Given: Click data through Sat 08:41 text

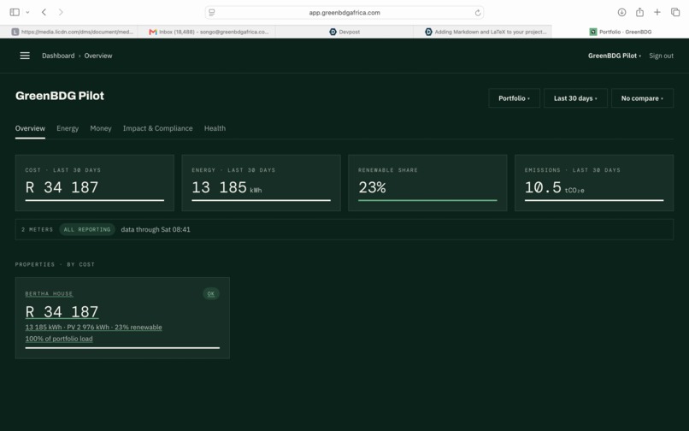Looking at the screenshot, I should point(156,229).
